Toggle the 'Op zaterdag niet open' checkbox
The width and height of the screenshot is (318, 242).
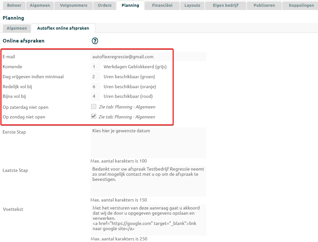click(x=94, y=107)
